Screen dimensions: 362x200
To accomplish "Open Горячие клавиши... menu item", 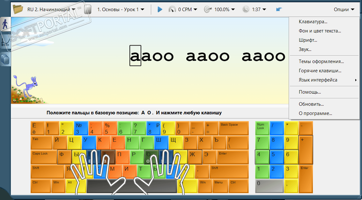I will 324,71.
